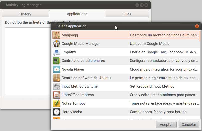This screenshot has height=131, width=202.
Task: Select the Hora y fecha entry
Action: pyautogui.click(x=72, y=112)
